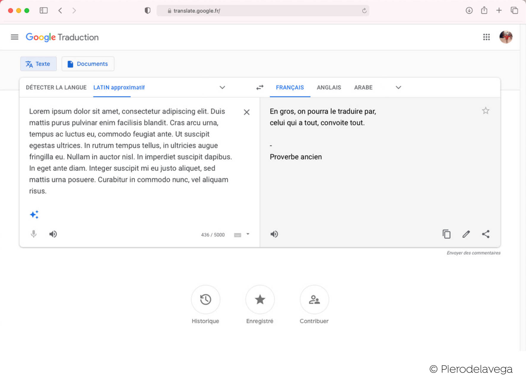Select DÉTECTER LA LANGUE tab
This screenshot has height=386, width=526.
point(56,87)
